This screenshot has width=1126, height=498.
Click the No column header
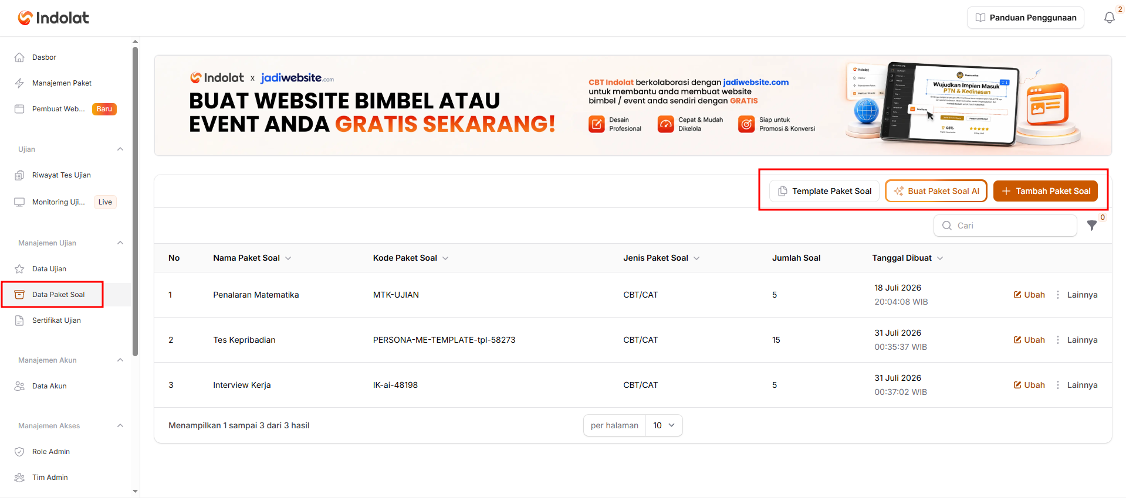[174, 258]
